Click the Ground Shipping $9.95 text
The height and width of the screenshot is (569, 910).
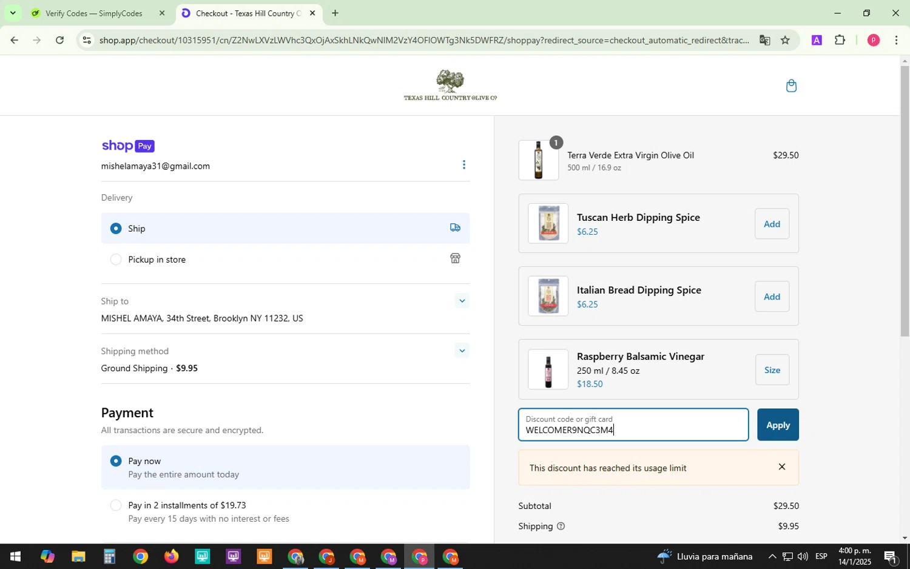(x=149, y=368)
